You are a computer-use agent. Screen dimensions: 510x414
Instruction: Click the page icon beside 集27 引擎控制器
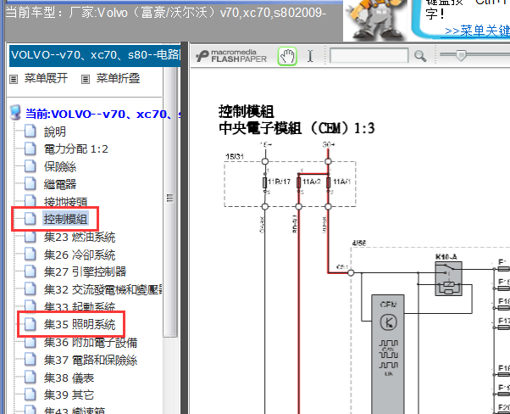pos(30,271)
